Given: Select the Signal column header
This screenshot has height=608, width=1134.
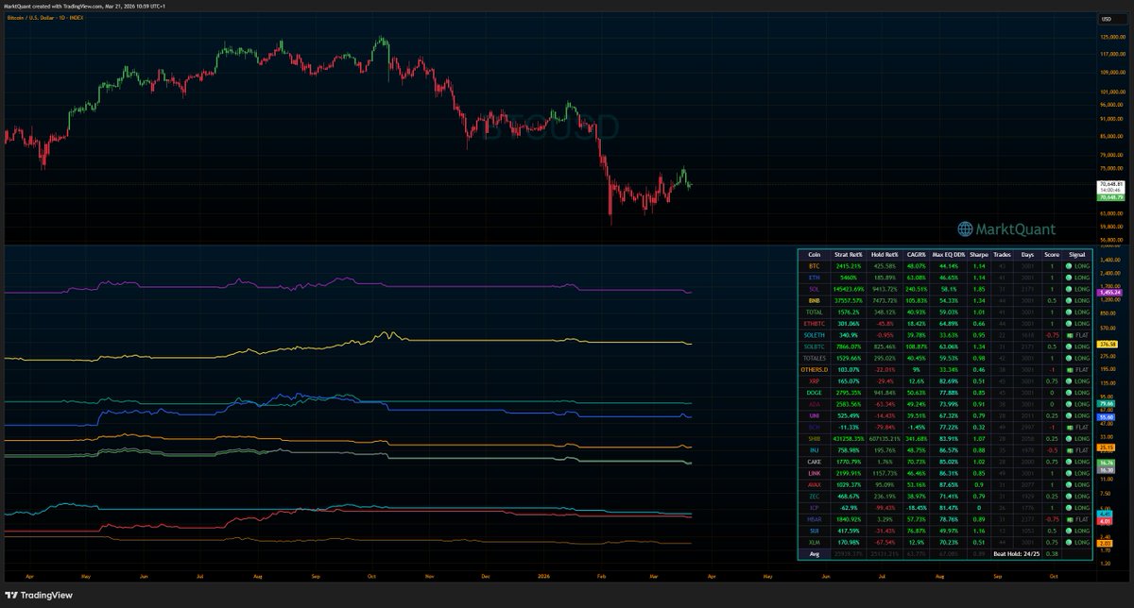Looking at the screenshot, I should pos(1076,253).
